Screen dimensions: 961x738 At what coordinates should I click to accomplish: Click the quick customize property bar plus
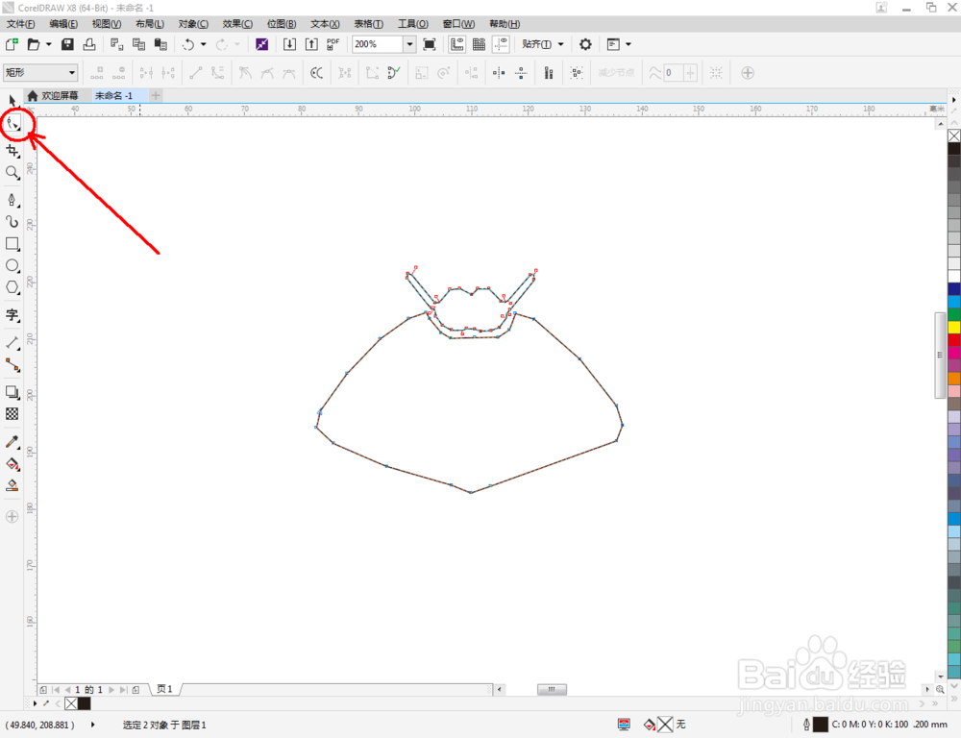748,73
